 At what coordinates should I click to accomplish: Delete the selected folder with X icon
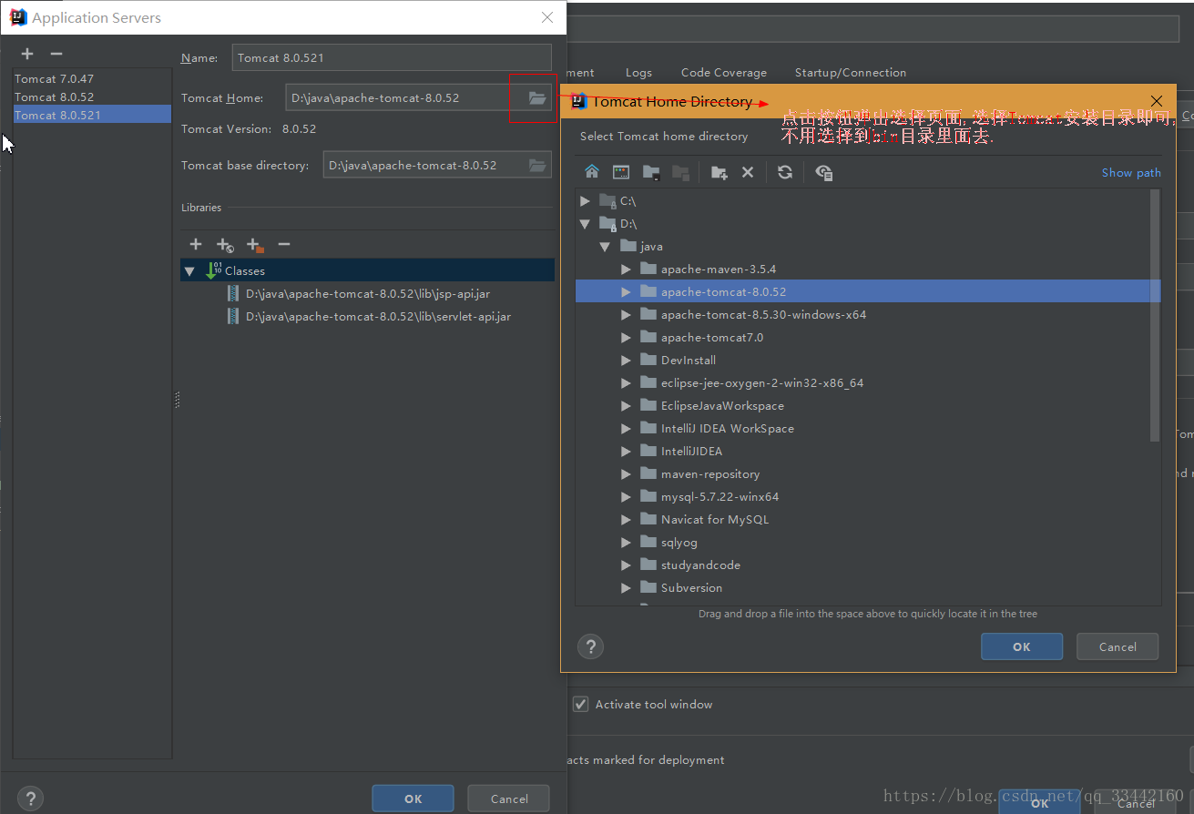(x=748, y=172)
